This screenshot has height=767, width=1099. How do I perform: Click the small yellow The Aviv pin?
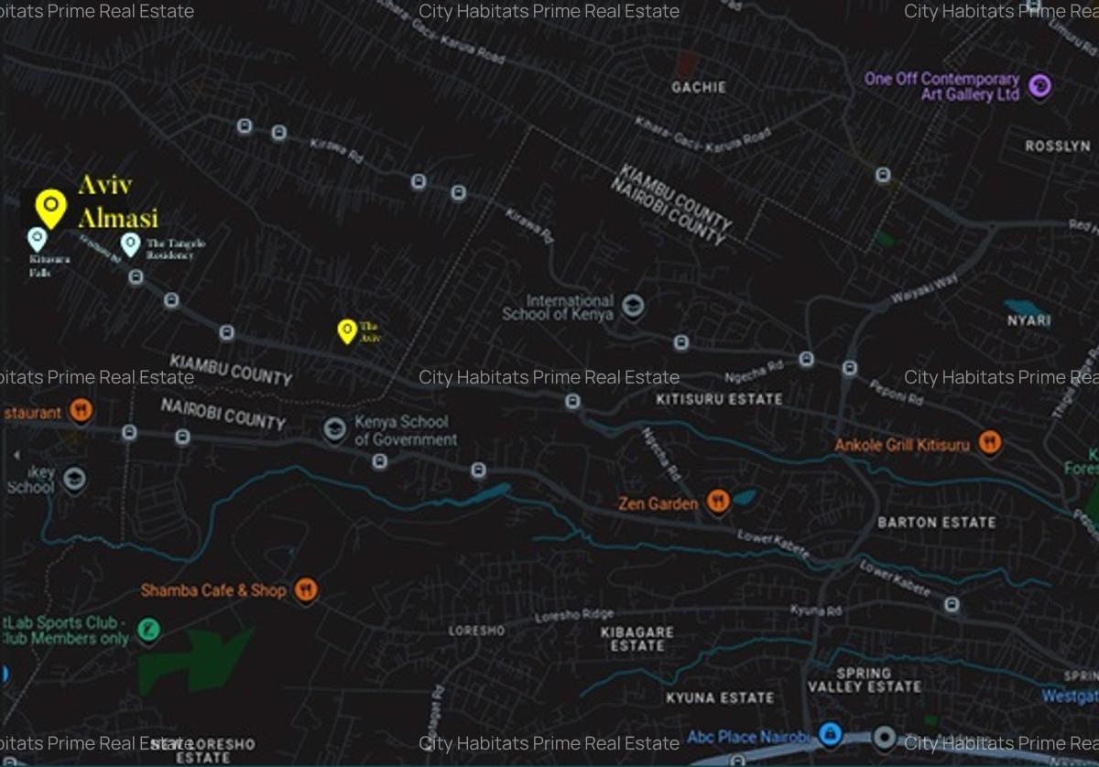346,330
